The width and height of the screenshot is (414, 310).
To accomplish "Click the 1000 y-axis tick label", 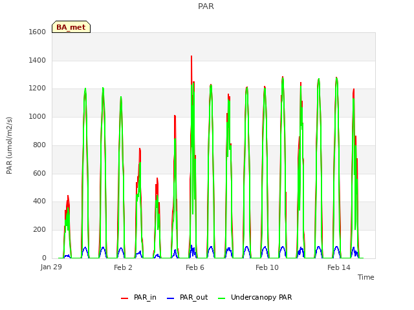I will 38,116.
